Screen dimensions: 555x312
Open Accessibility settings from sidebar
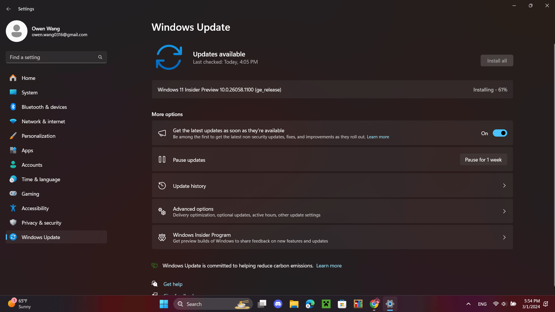click(35, 208)
